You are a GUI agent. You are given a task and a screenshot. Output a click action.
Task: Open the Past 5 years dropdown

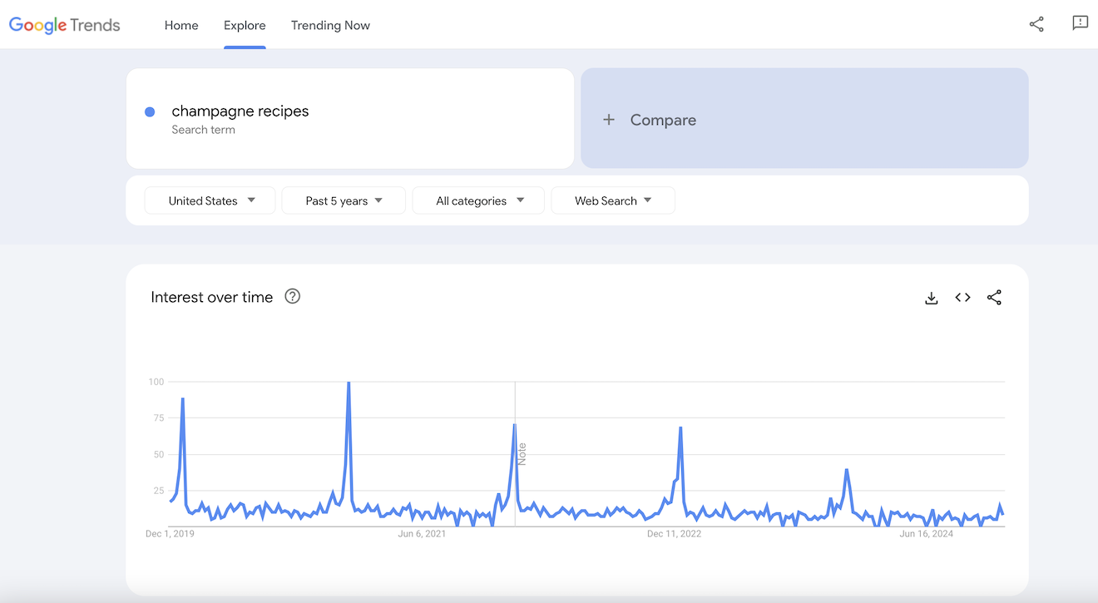(x=344, y=200)
